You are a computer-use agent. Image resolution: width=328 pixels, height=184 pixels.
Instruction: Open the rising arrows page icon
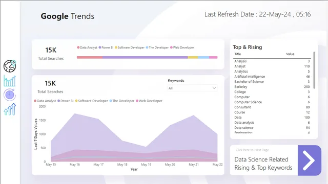(10, 109)
